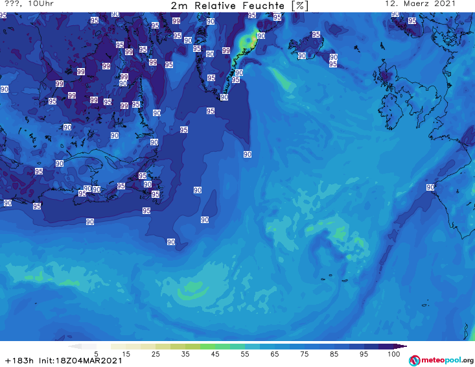Click the "???, 10Uhr" time label
The image size is (475, 367).
(x=29, y=4)
